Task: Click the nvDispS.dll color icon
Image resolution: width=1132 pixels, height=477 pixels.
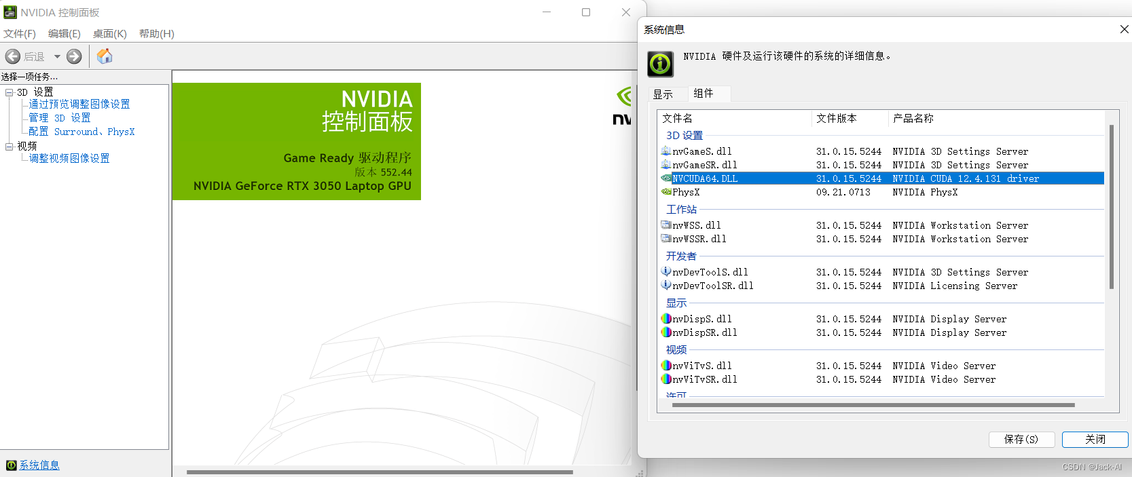Action: click(666, 318)
